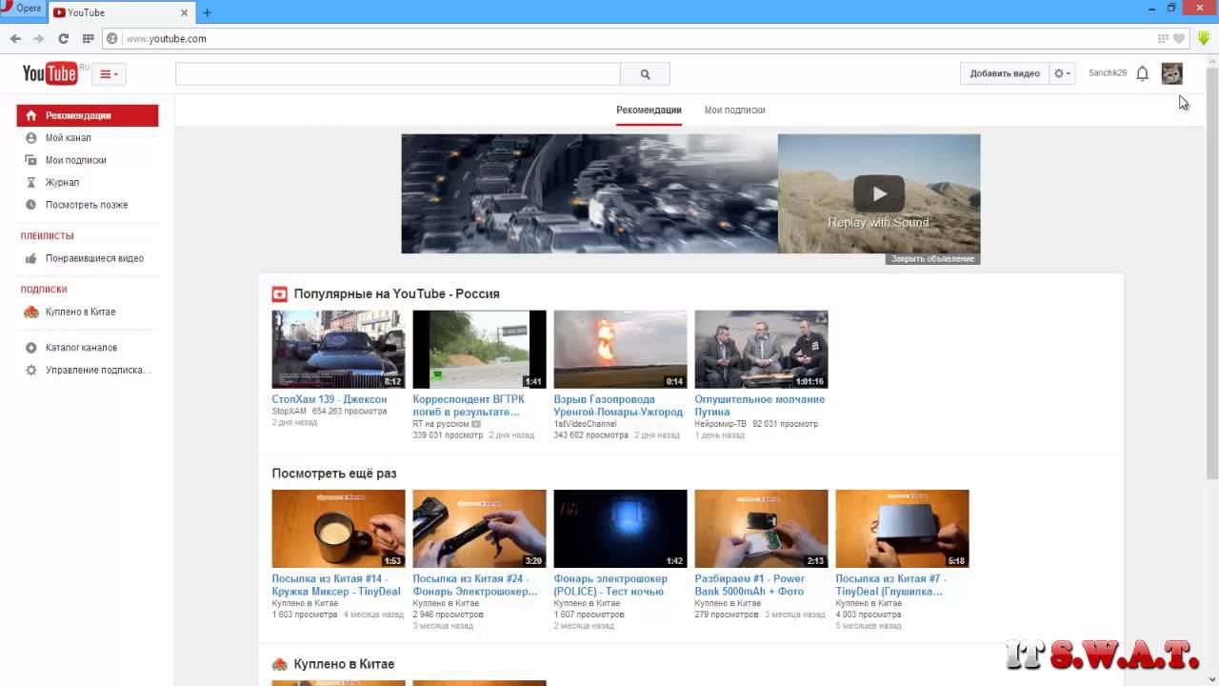Image resolution: width=1219 pixels, height=686 pixels.
Task: Open Opera Speed Dial grid icon
Action: (x=89, y=39)
